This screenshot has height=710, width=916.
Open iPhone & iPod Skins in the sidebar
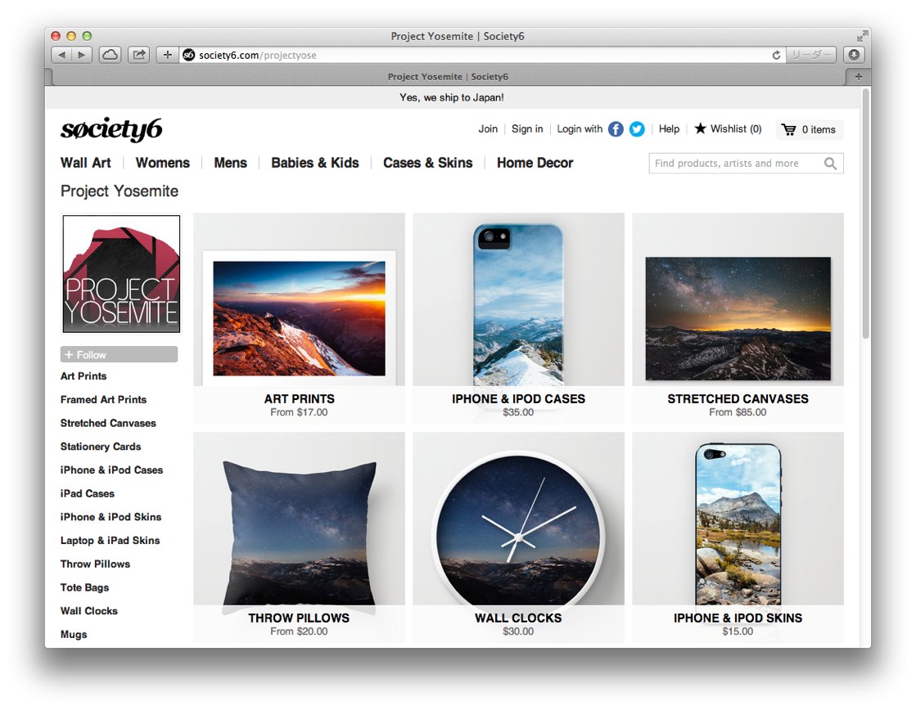coord(111,517)
